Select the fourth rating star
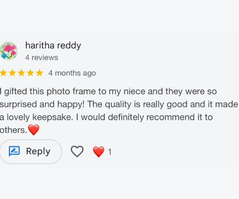The width and height of the screenshot is (239, 199). click(30, 73)
